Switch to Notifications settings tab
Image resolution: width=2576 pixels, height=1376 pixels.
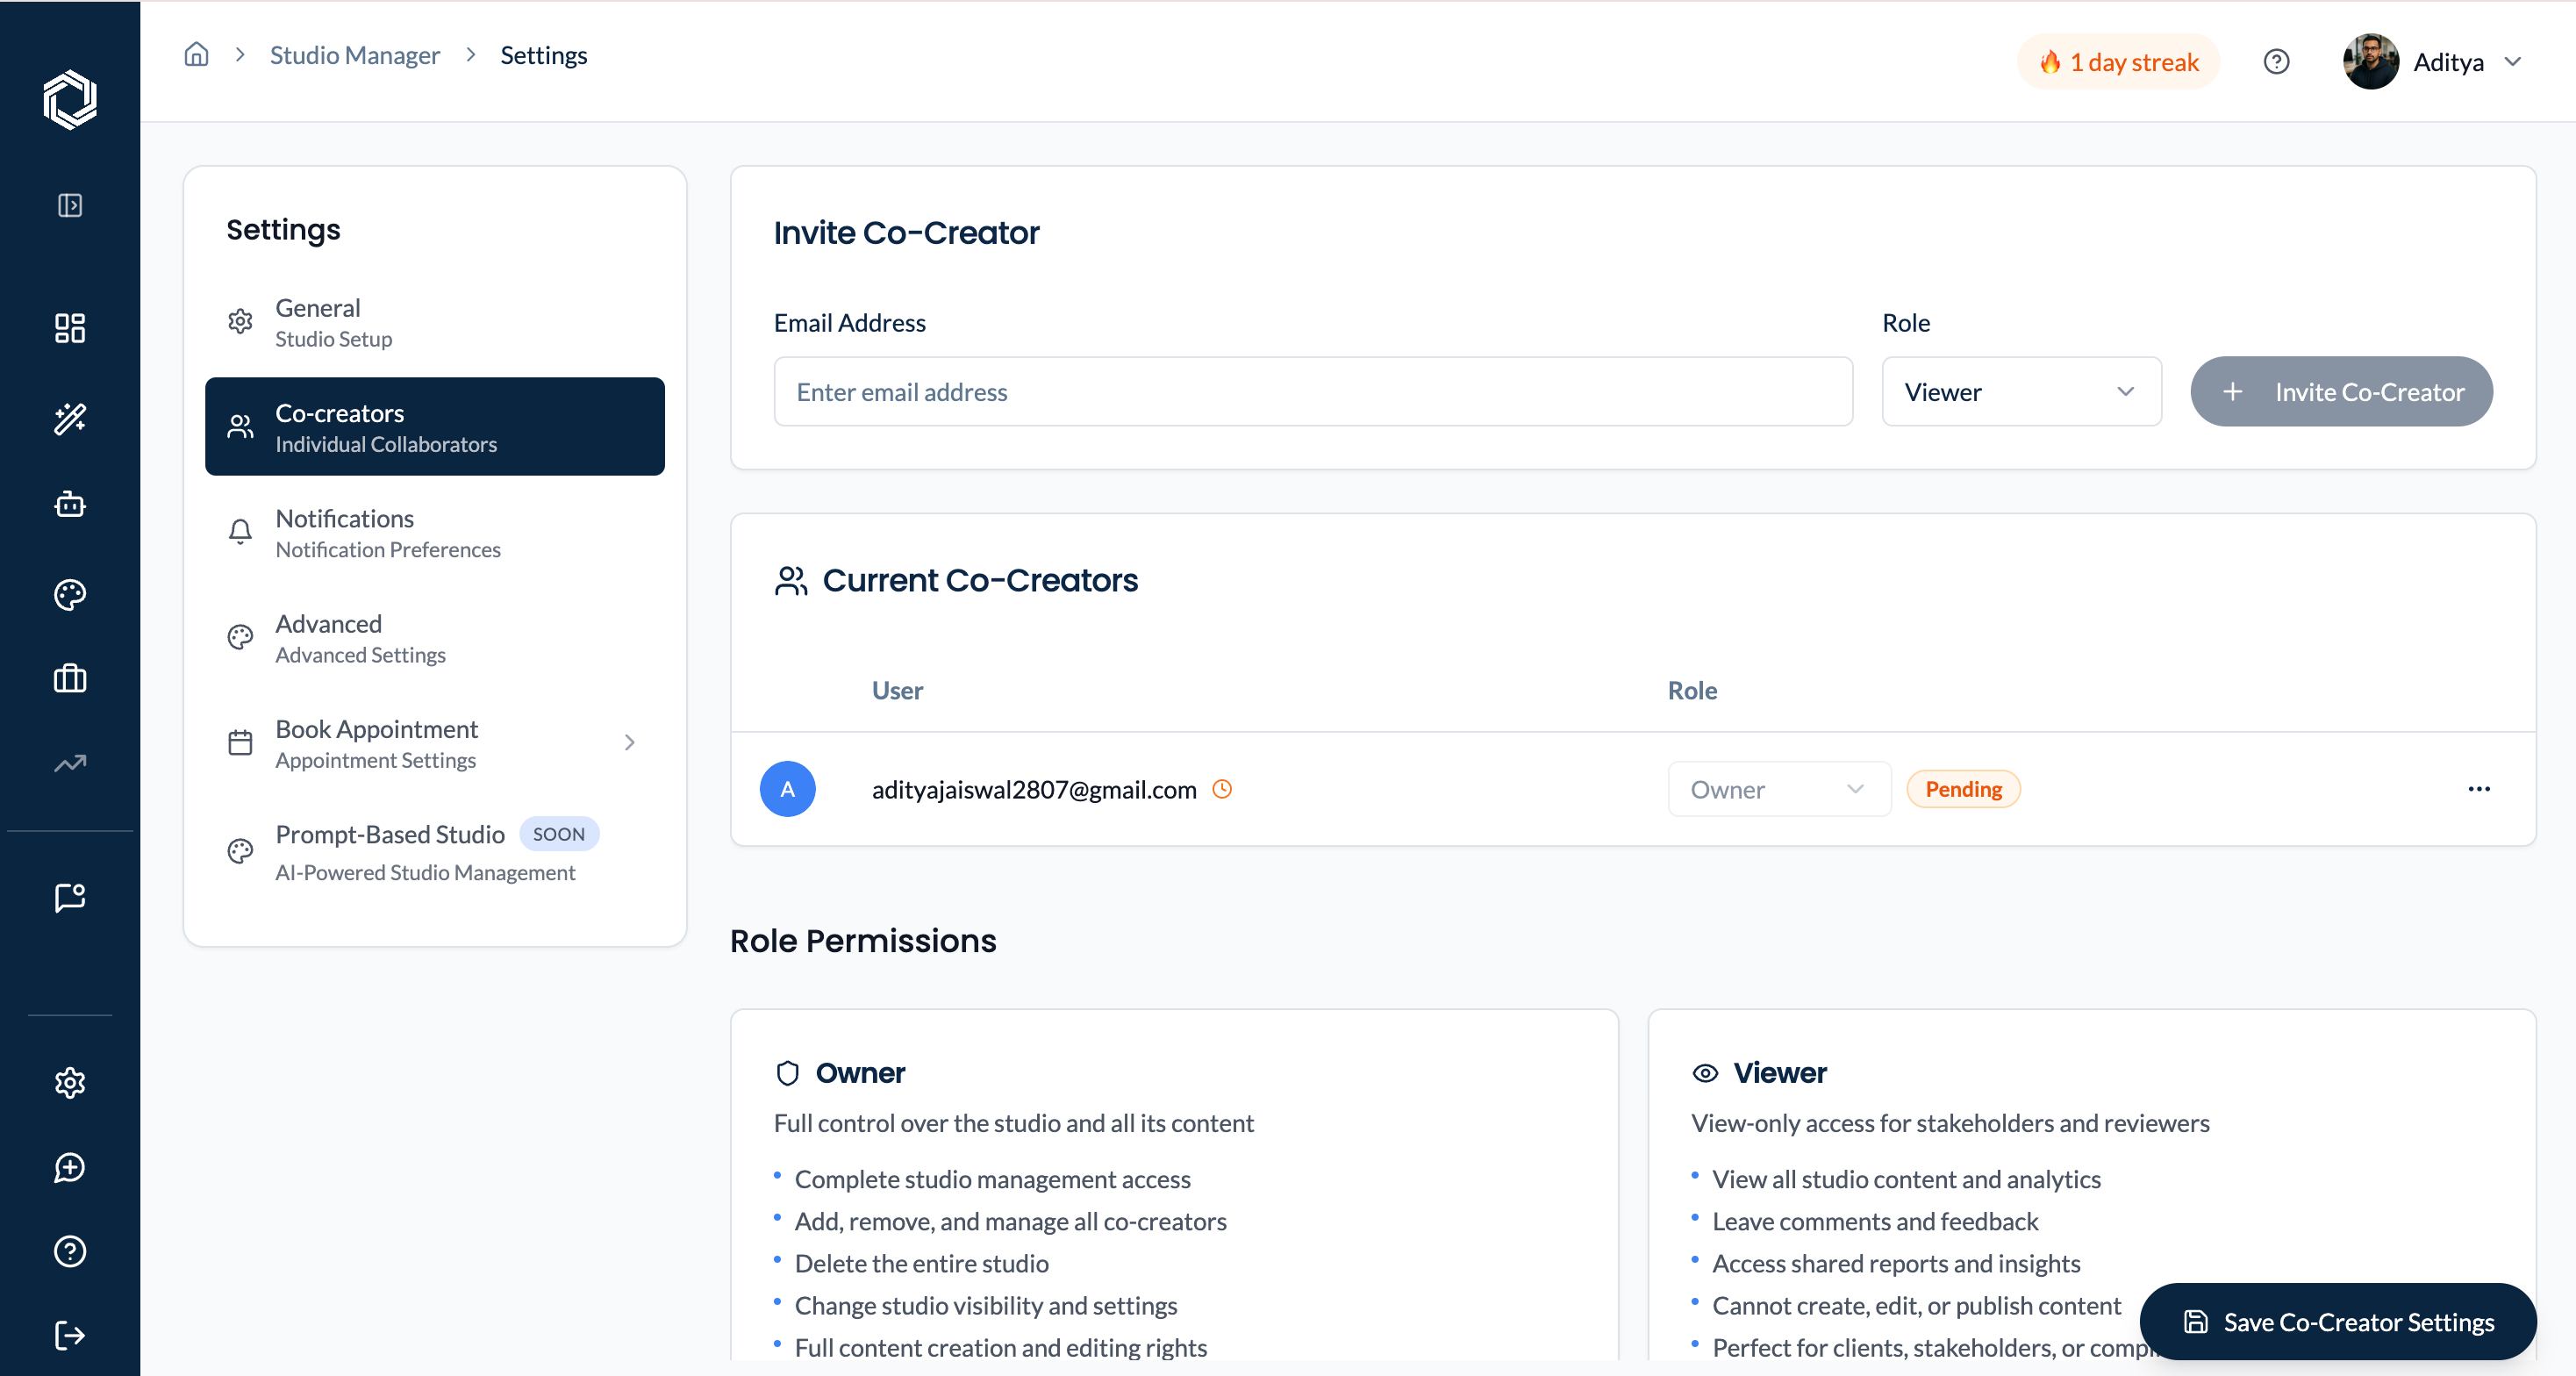435,533
